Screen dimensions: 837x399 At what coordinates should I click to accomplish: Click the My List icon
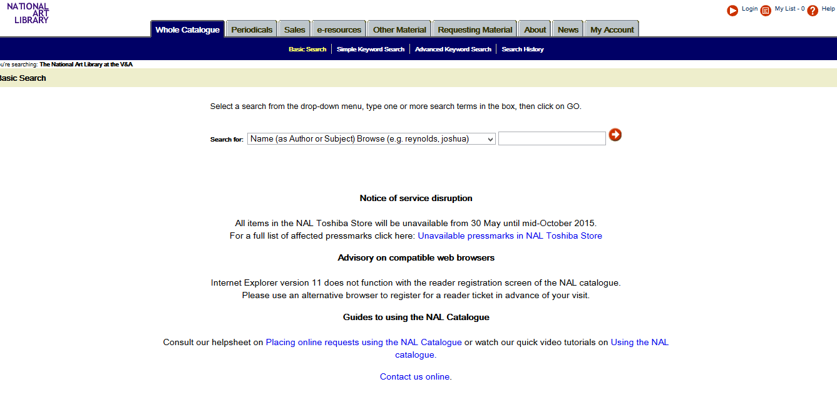(x=766, y=11)
